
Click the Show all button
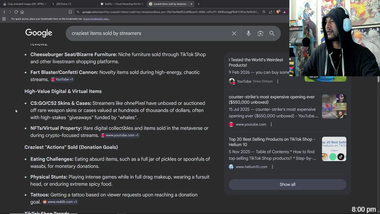[x=287, y=184]
